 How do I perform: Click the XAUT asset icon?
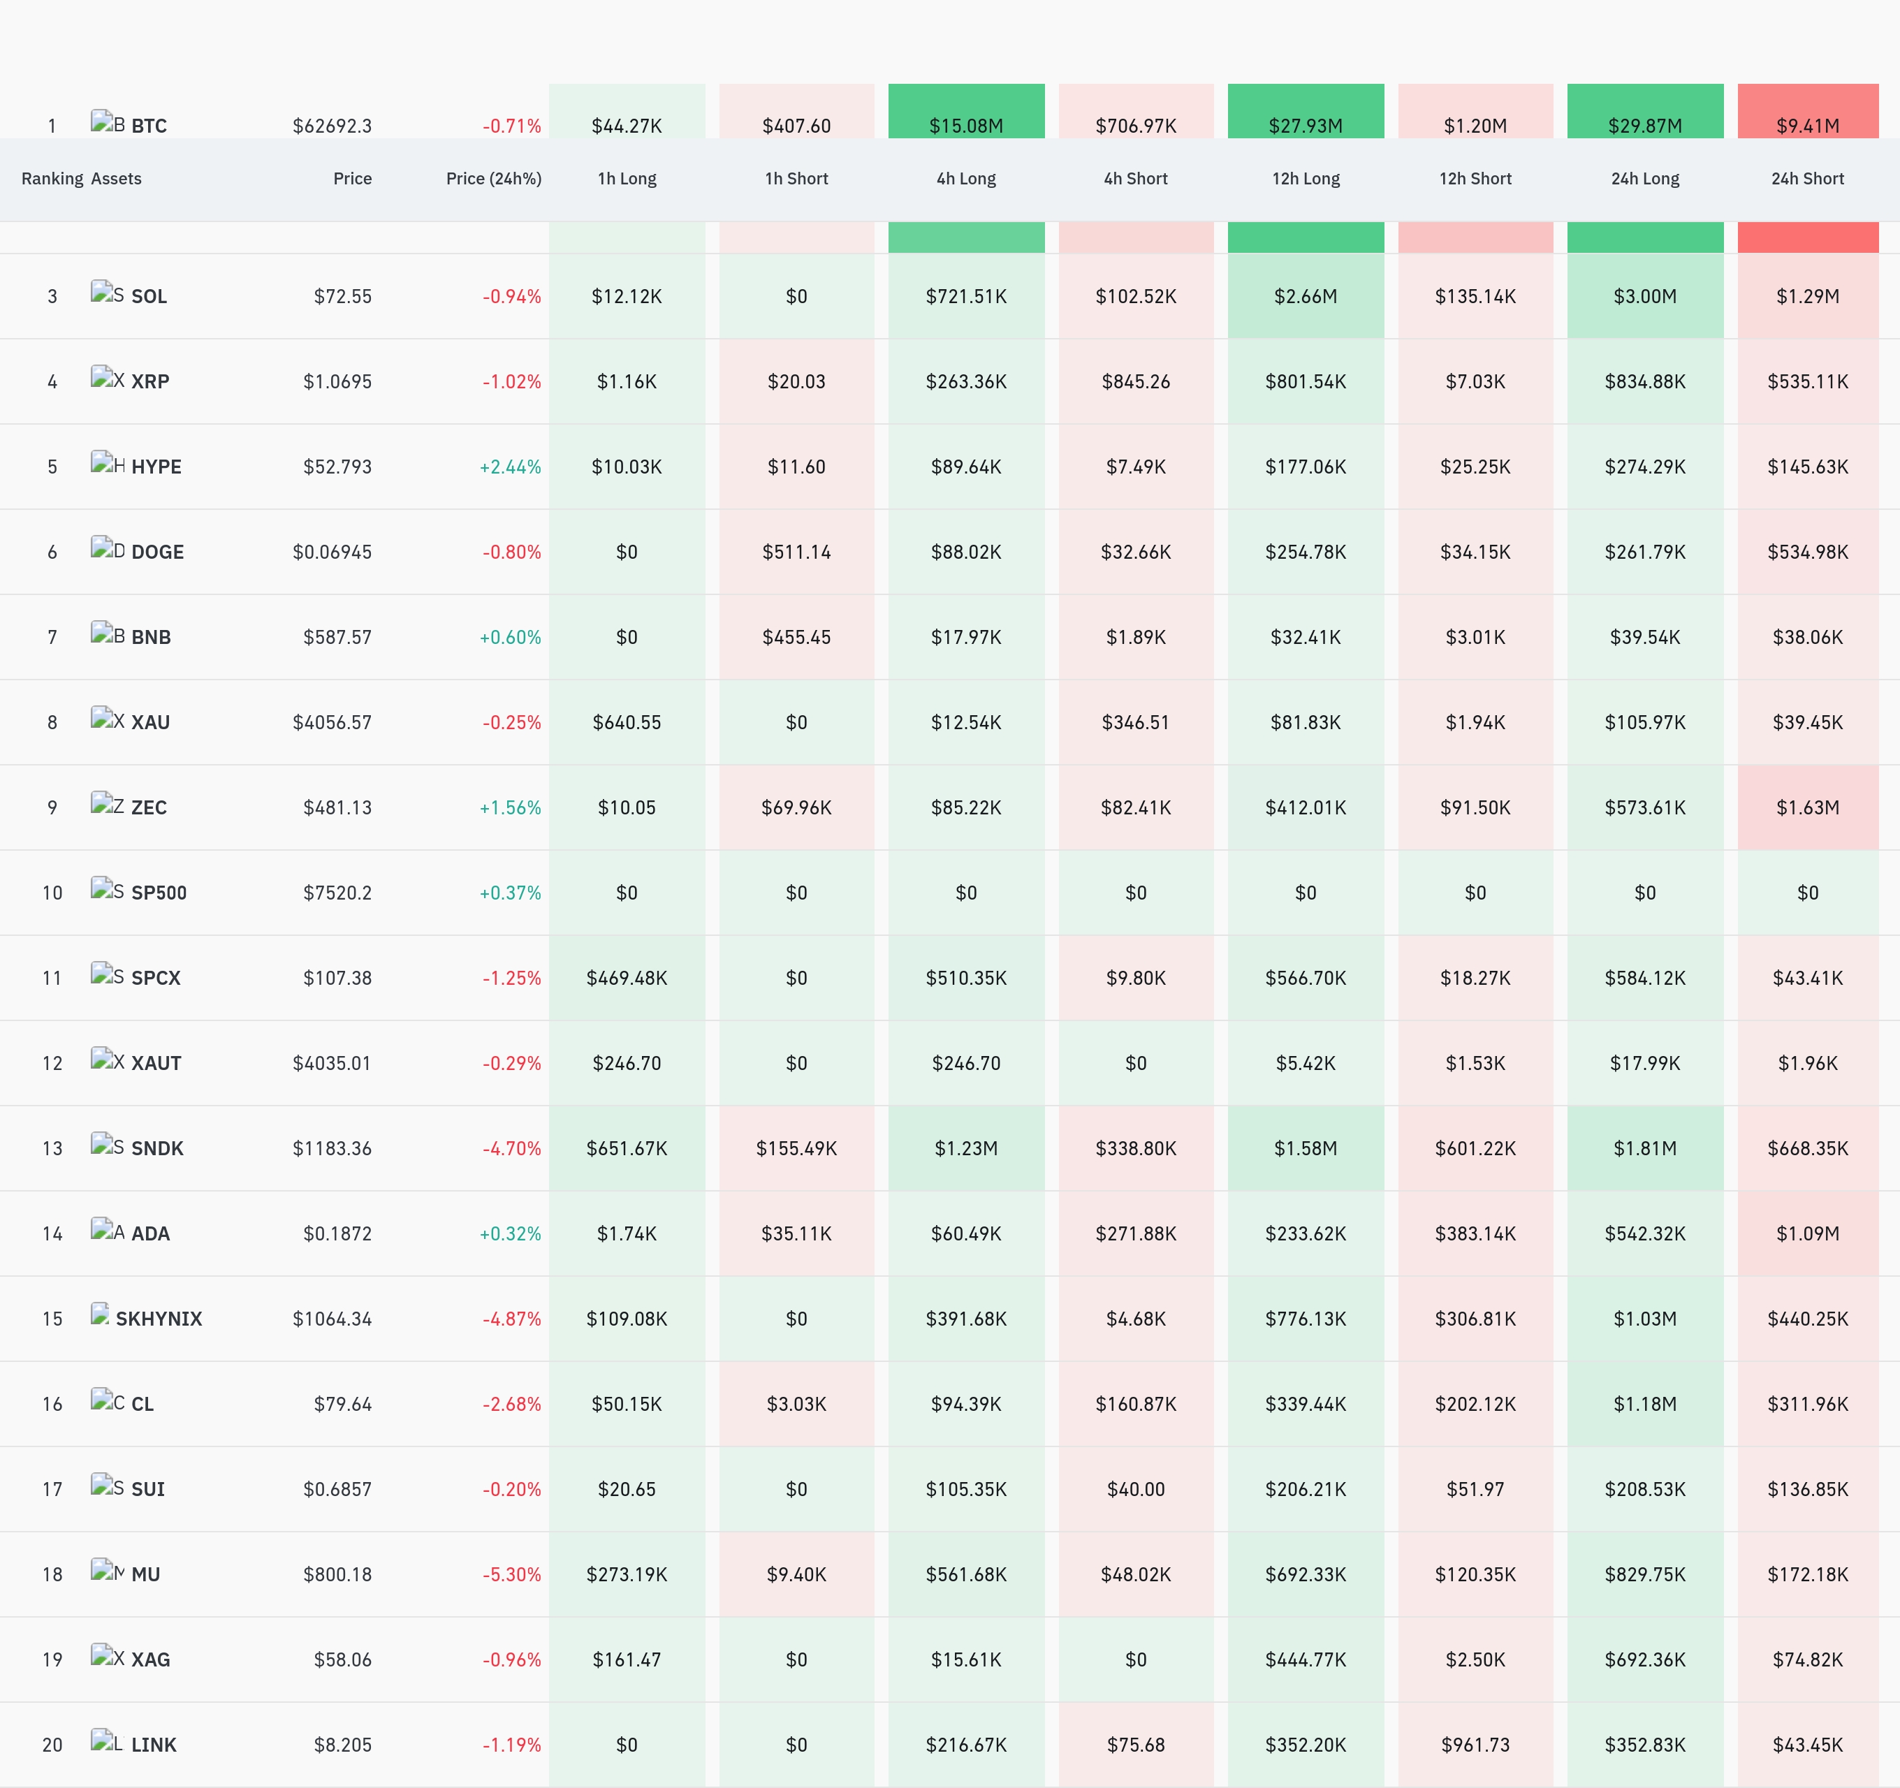click(x=107, y=1060)
